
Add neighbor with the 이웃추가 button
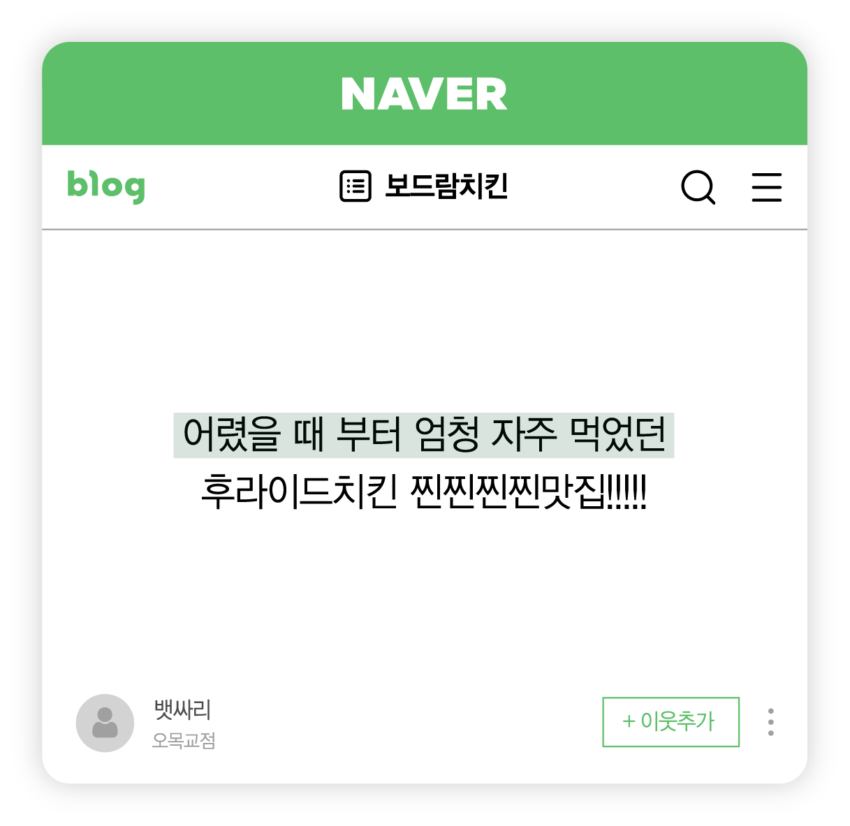point(671,722)
